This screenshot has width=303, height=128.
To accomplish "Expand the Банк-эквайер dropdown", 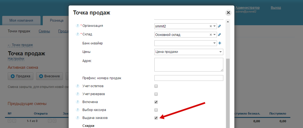I will [x=215, y=43].
